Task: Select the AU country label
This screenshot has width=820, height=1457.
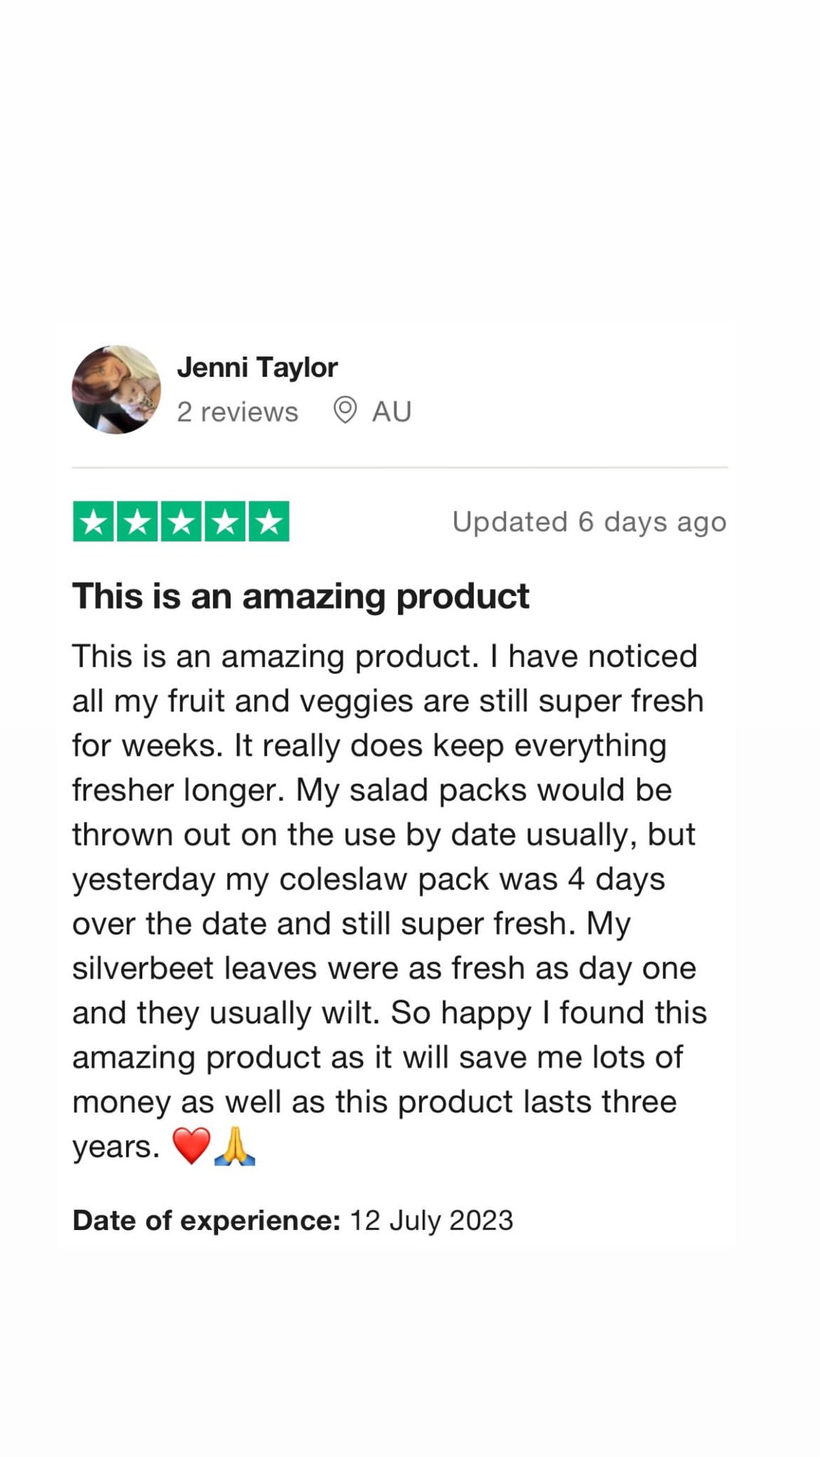Action: 391,412
